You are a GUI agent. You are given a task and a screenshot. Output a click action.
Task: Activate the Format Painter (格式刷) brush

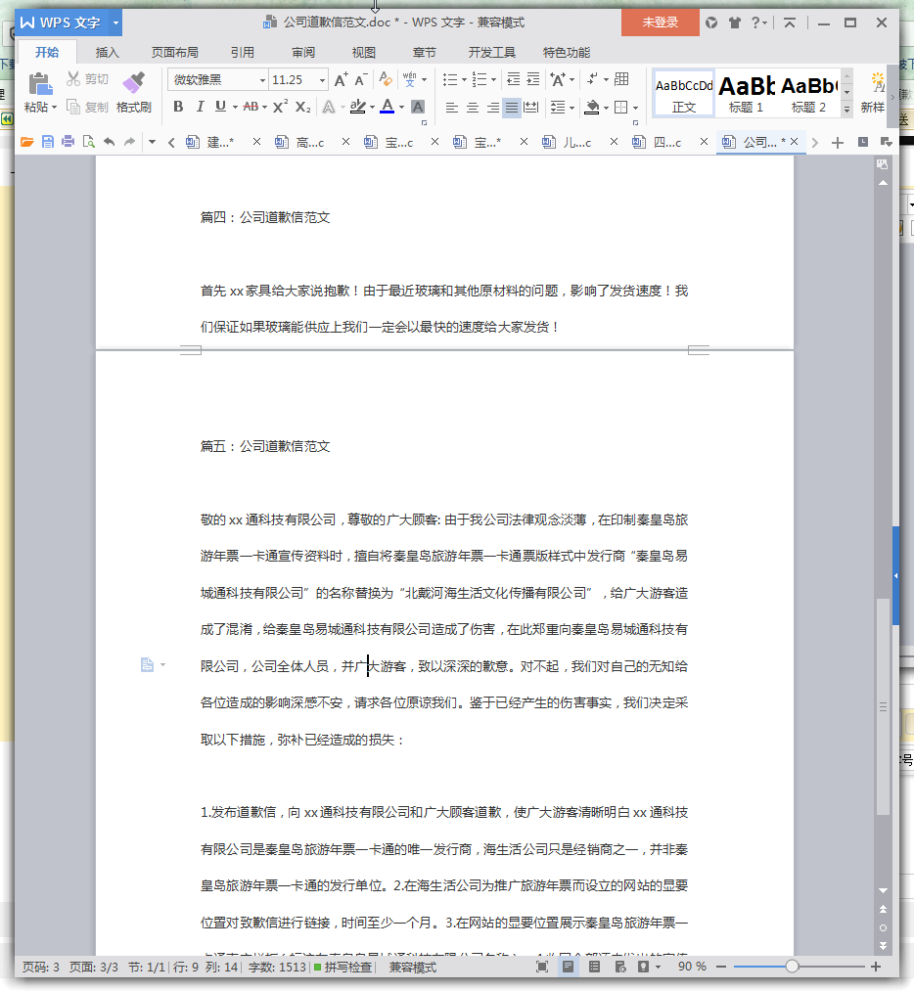[x=133, y=82]
